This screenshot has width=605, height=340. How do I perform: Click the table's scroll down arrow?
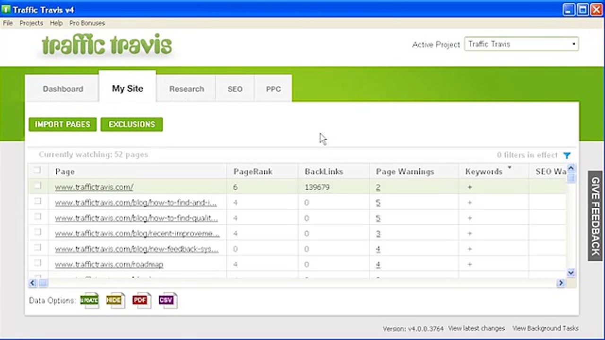coord(571,272)
